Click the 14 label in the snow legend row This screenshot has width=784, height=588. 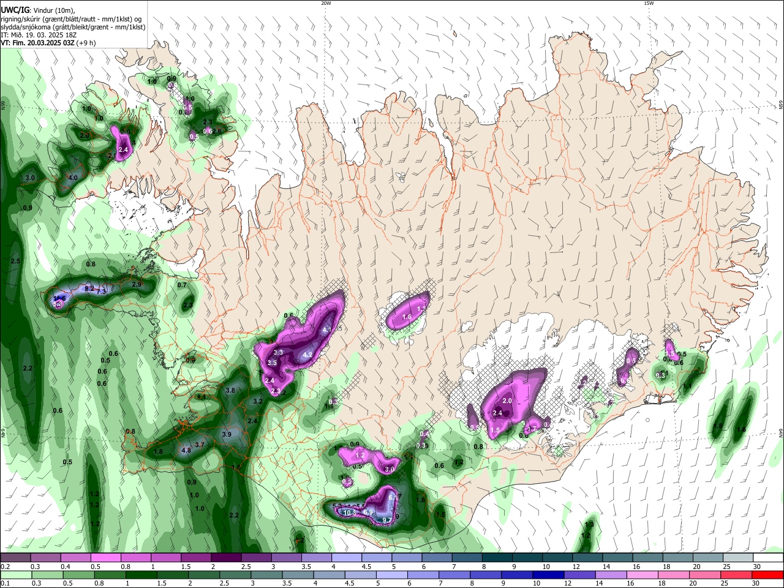tap(606, 567)
